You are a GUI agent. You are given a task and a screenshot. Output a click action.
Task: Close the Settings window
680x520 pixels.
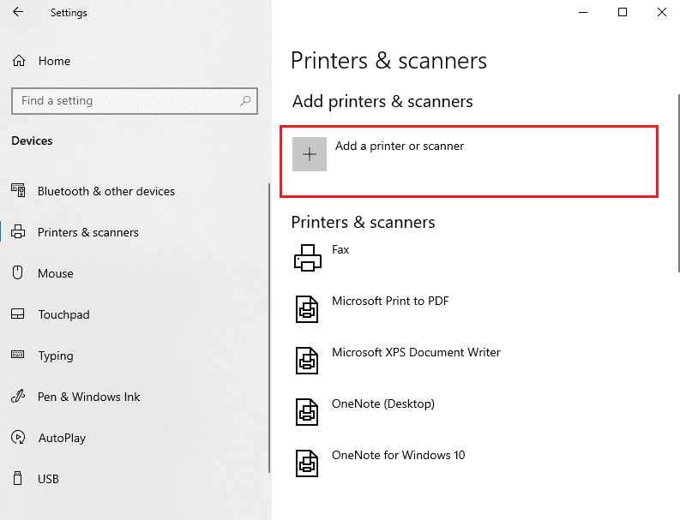tap(661, 12)
